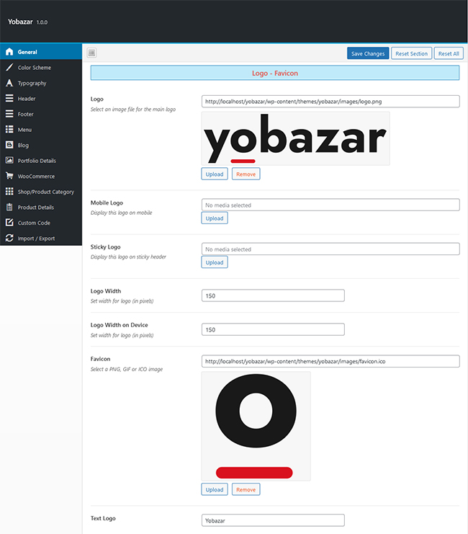This screenshot has height=534, width=468.
Task: Click the Header lines icon
Action: pyautogui.click(x=9, y=99)
